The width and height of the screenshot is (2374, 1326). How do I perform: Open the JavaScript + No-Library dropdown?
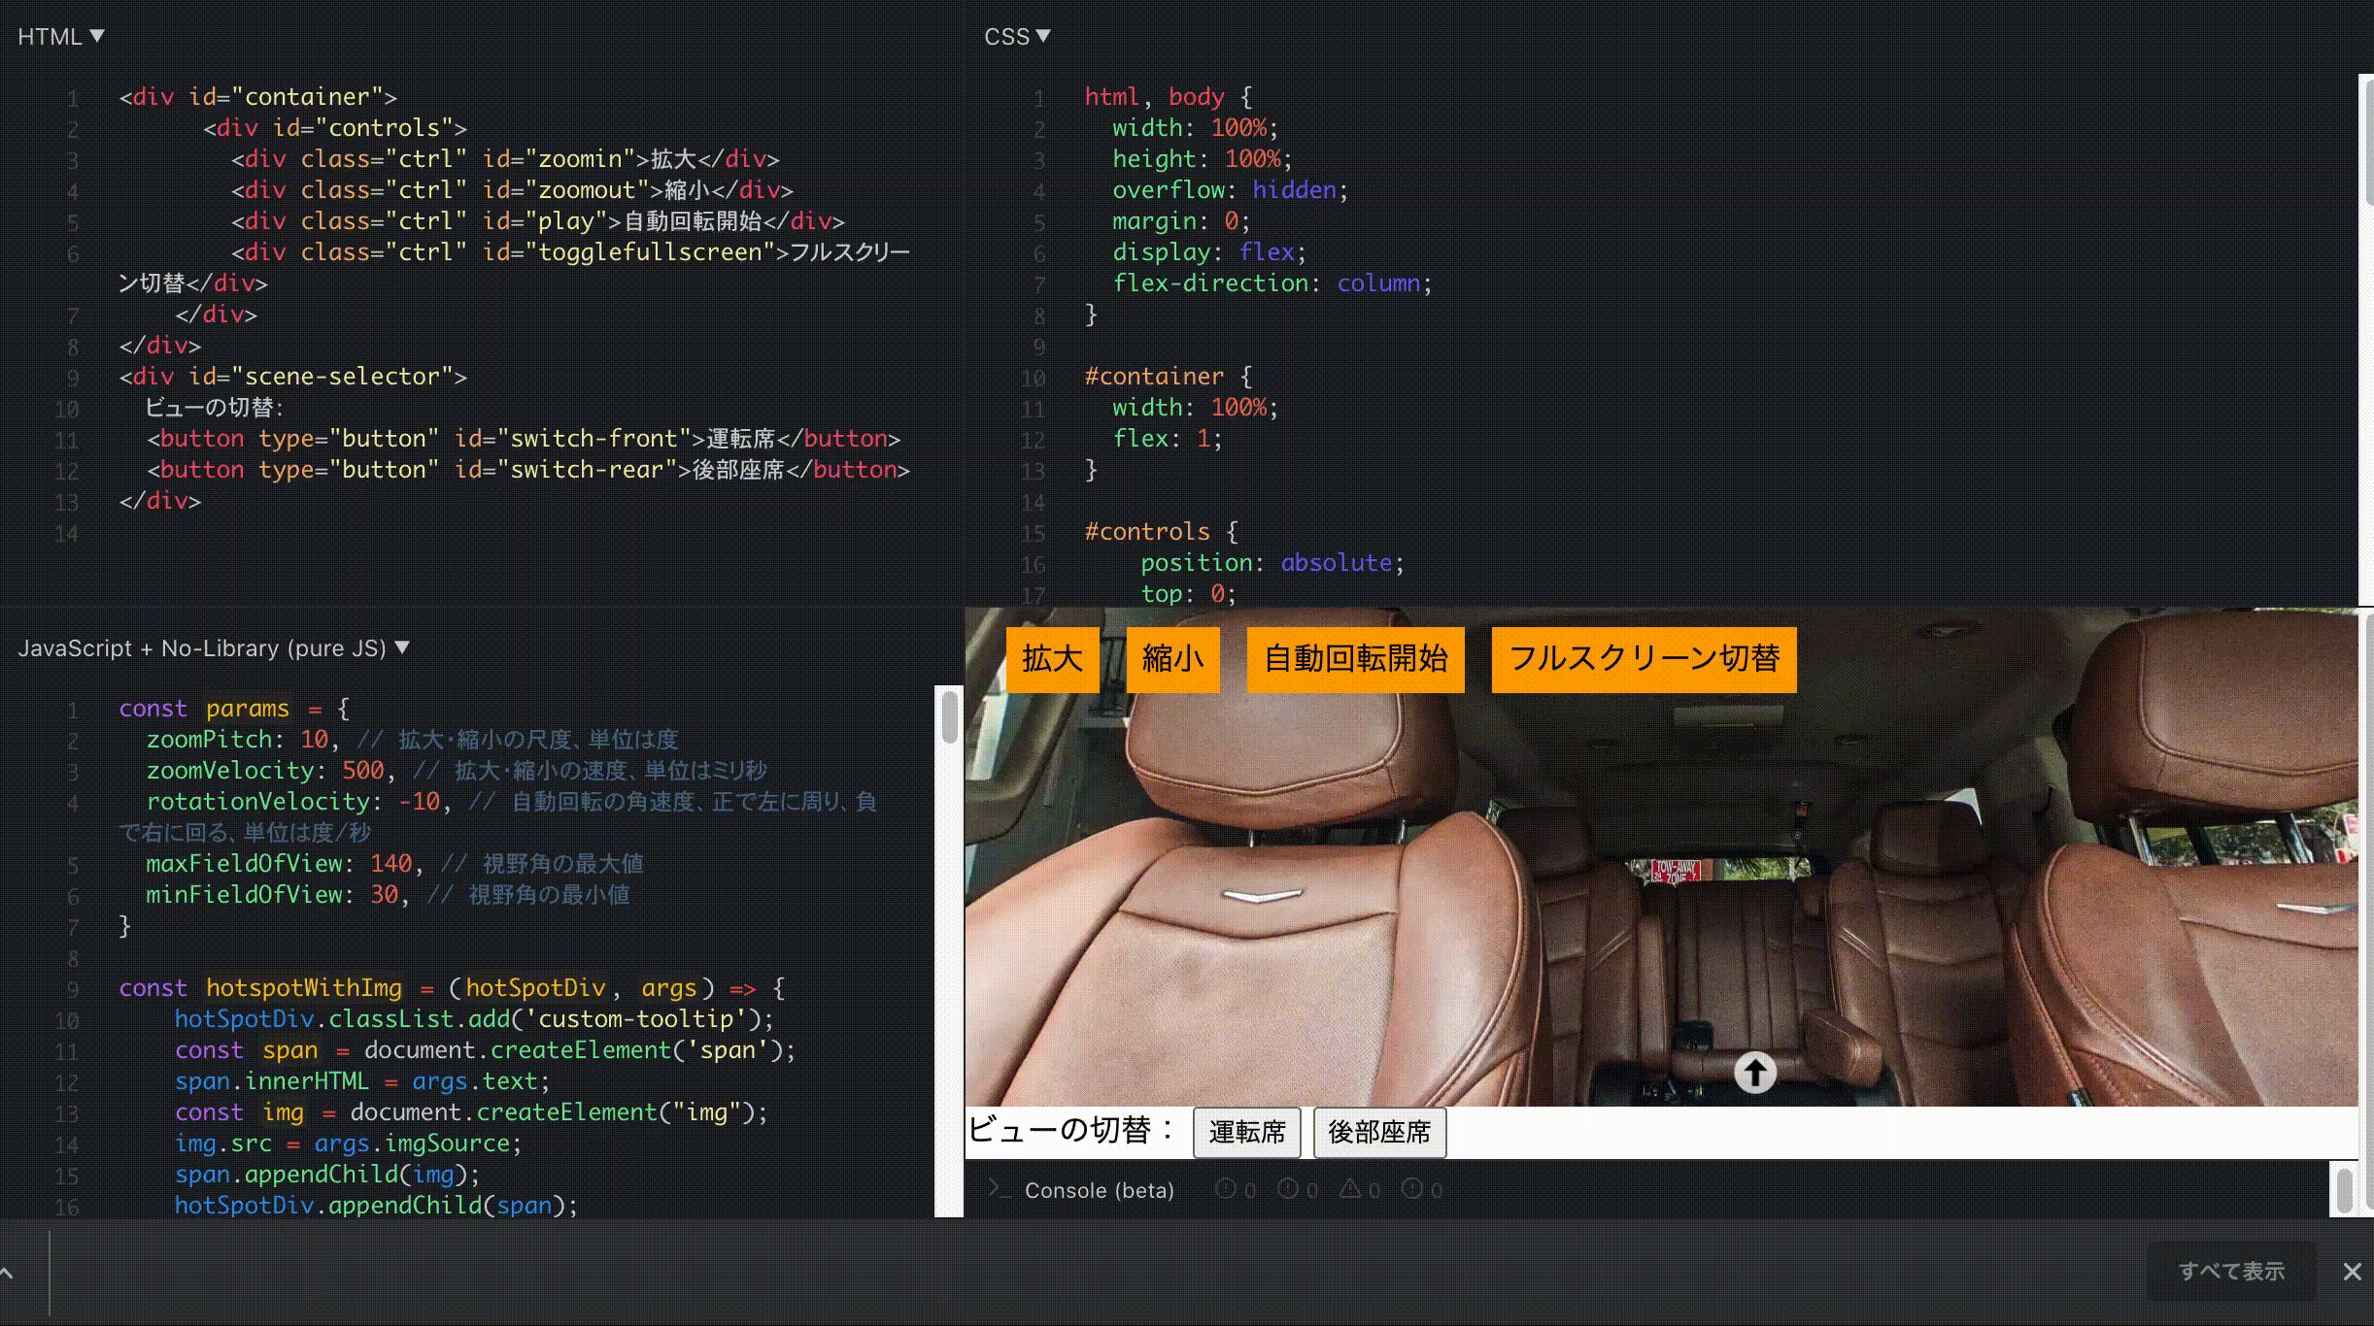(x=214, y=647)
